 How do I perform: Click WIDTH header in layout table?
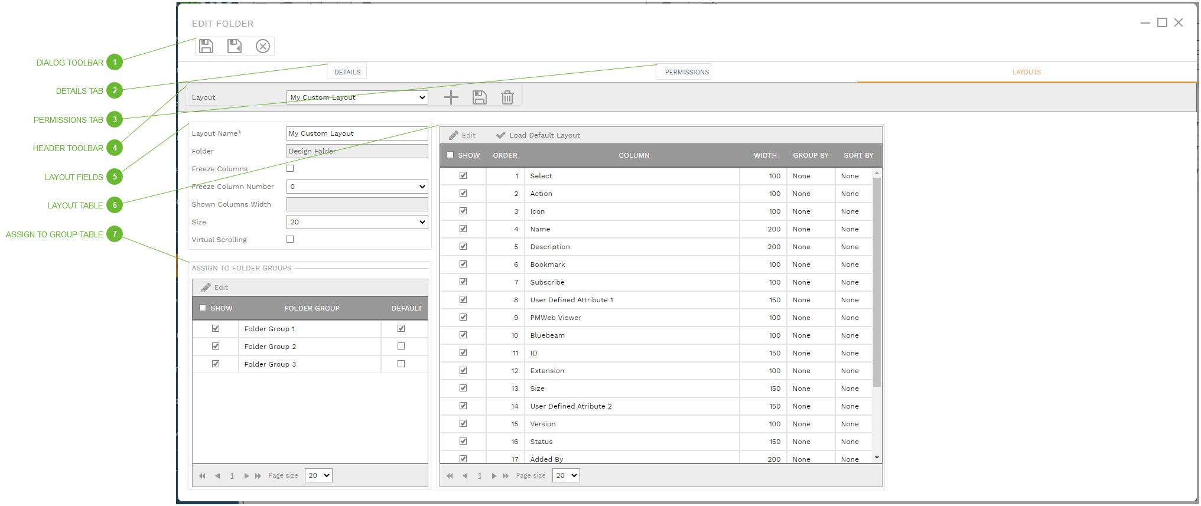(765, 155)
